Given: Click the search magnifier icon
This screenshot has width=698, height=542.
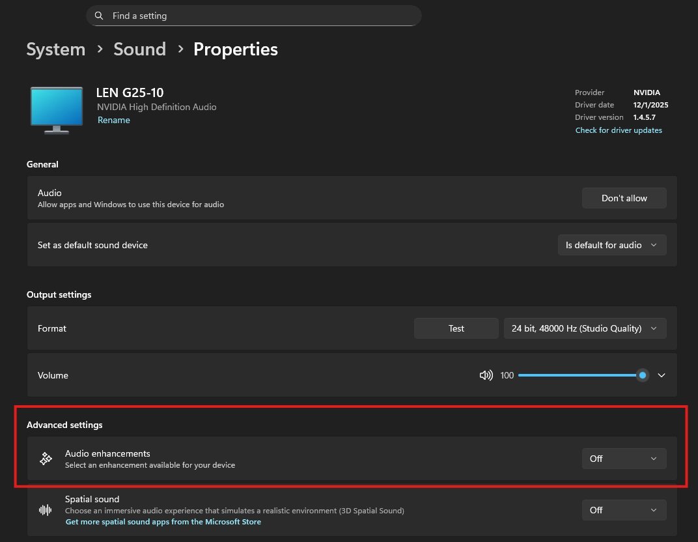Looking at the screenshot, I should point(99,16).
